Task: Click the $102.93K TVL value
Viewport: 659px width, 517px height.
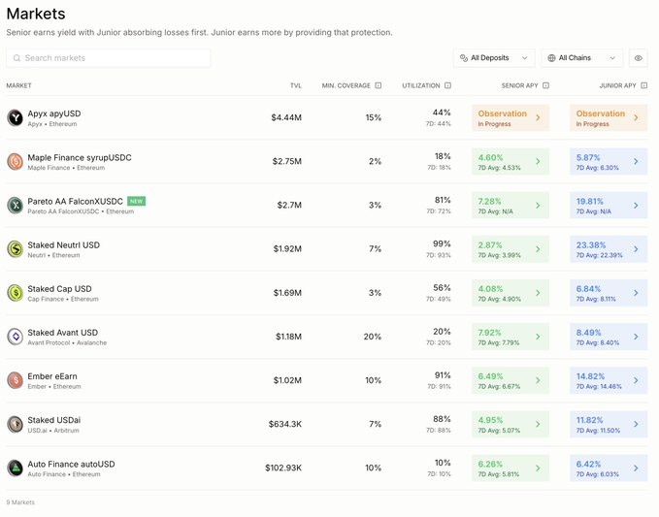Action: 283,468
